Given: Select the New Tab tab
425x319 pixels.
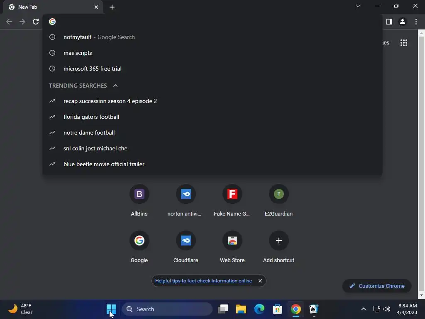Looking at the screenshot, I should pyautogui.click(x=53, y=7).
